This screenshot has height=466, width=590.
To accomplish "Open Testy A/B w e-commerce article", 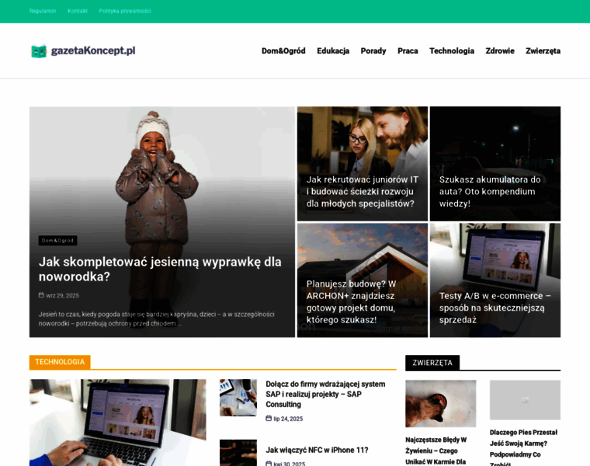I will tap(495, 308).
